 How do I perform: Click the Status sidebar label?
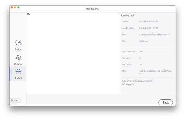pos(18,49)
